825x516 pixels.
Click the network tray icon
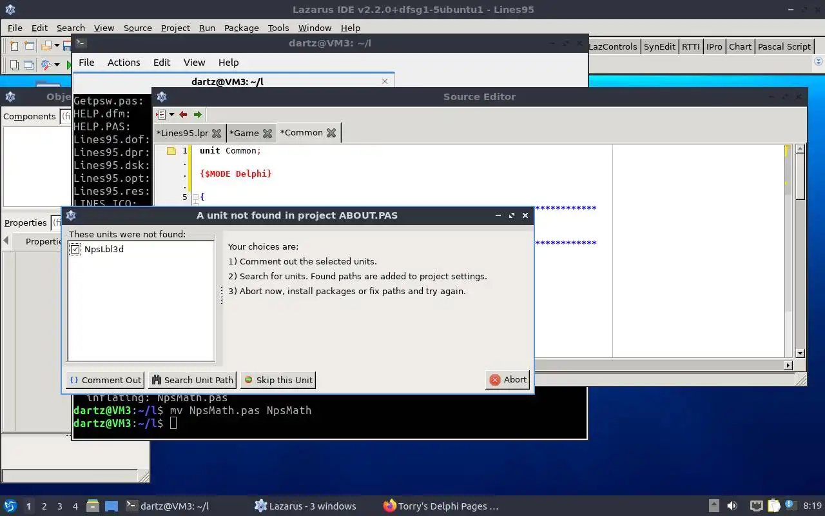pos(757,506)
